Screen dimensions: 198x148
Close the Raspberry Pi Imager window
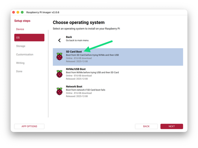pos(14,12)
